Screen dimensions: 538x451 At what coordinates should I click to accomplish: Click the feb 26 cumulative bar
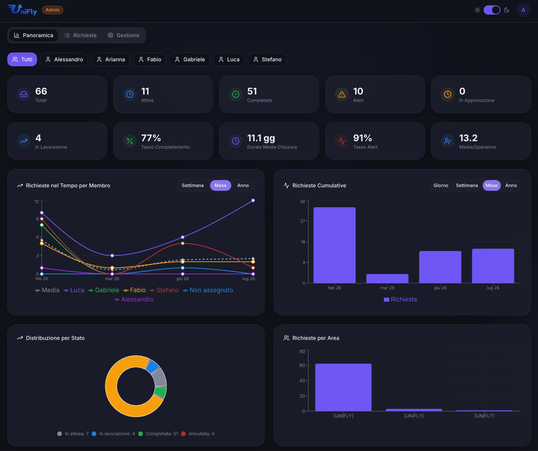(335, 245)
